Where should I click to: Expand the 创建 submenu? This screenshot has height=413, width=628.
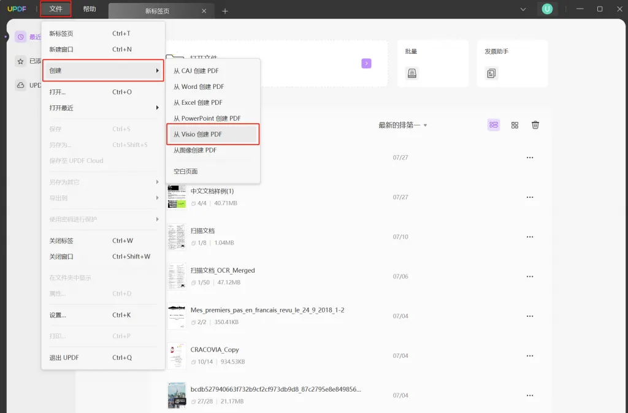(103, 70)
